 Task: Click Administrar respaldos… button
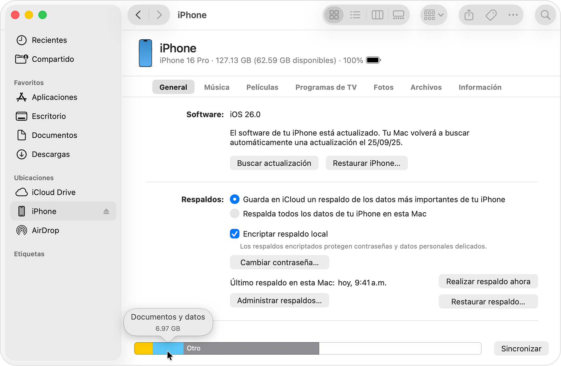coord(279,301)
